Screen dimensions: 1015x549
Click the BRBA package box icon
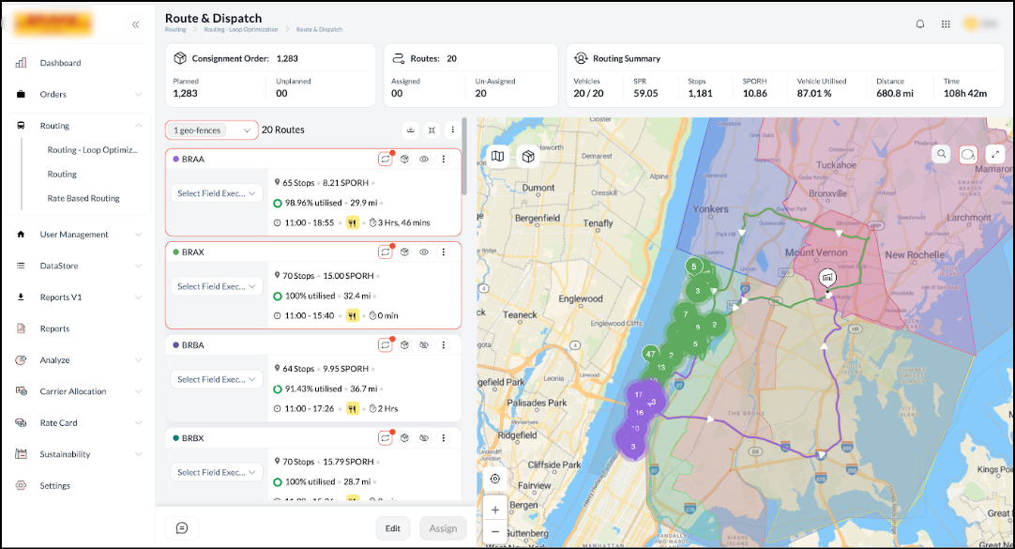click(404, 345)
